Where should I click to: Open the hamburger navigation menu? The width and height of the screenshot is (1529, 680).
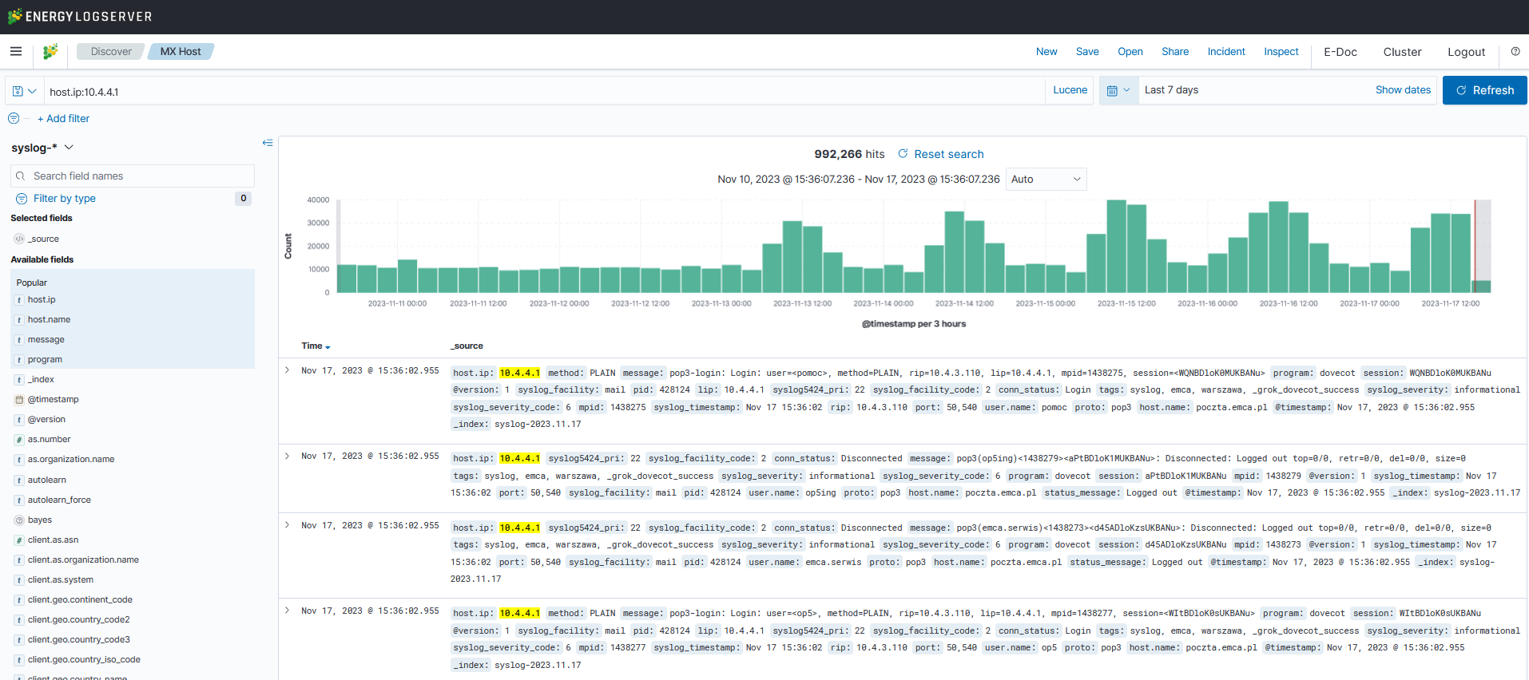[x=16, y=52]
